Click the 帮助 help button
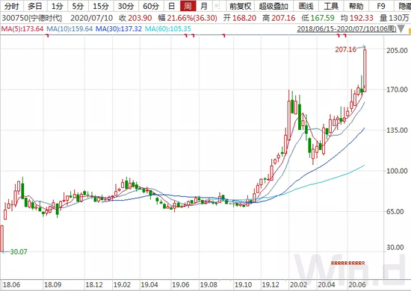411x291 pixels. tap(356, 6)
